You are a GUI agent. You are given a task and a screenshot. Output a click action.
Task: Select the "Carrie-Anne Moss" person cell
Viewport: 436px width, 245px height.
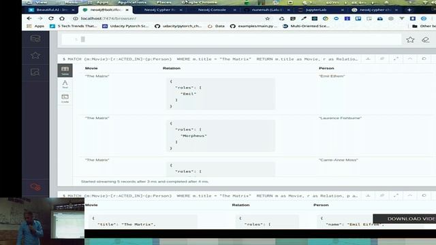point(339,160)
